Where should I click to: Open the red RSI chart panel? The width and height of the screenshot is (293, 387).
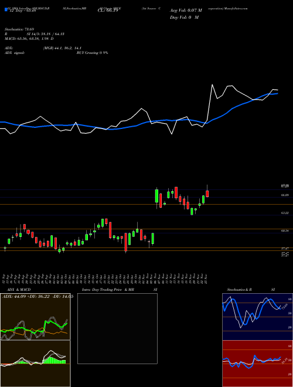pos(257,364)
